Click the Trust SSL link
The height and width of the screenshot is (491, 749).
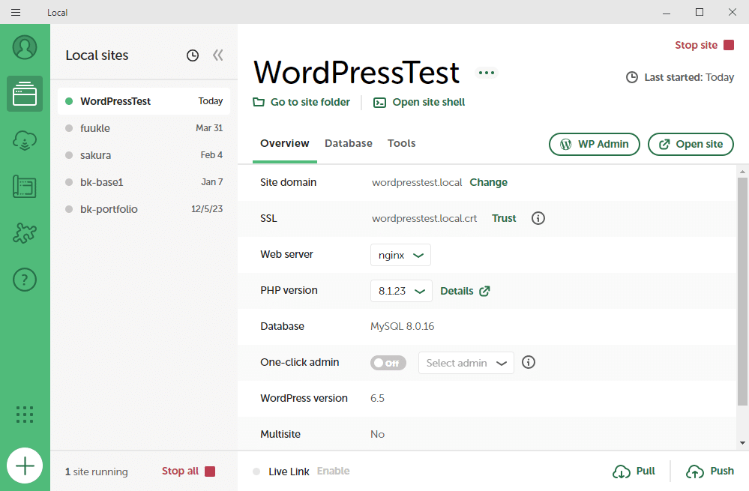click(x=504, y=218)
